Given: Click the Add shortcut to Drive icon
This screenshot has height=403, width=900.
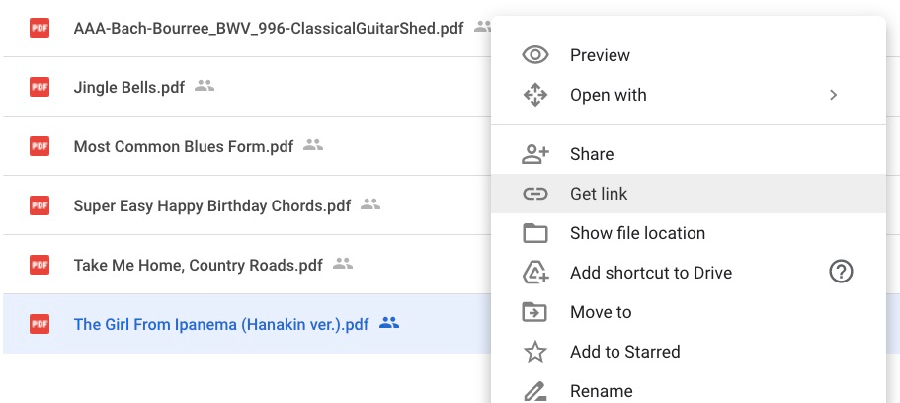Looking at the screenshot, I should (x=534, y=273).
